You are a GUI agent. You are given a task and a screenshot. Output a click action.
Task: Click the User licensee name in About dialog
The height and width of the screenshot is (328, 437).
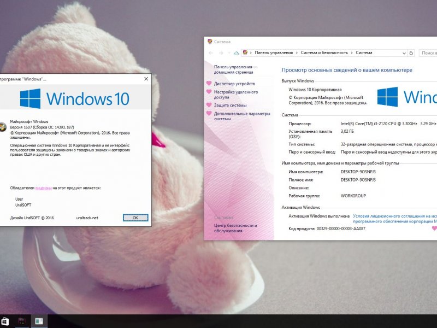pyautogui.click(x=19, y=199)
